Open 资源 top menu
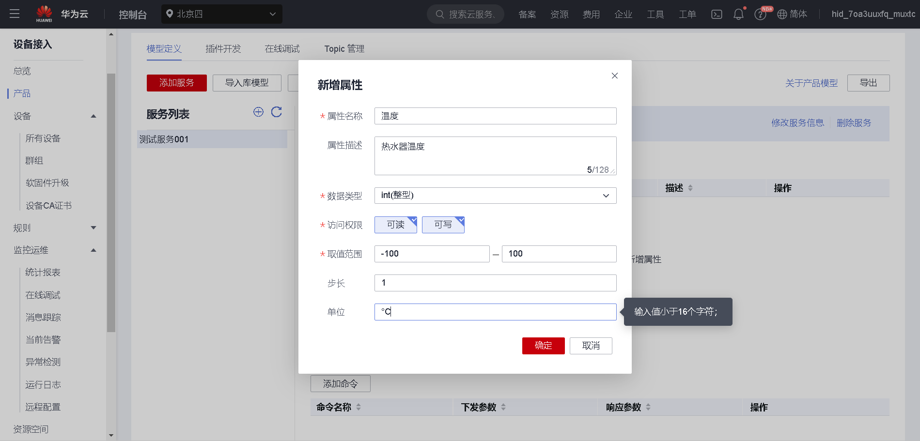Viewport: 920px width, 441px height. click(560, 15)
